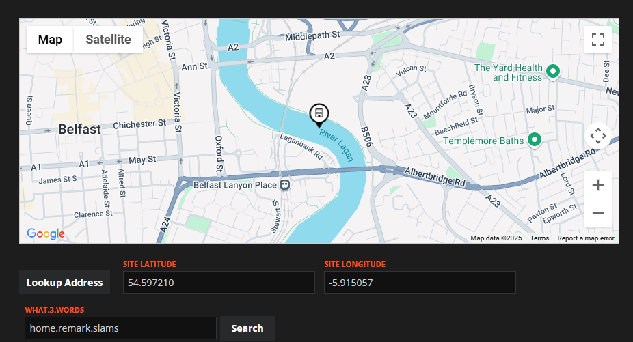Select The Yard Health and Fitness pin
This screenshot has width=633, height=342.
tap(552, 72)
